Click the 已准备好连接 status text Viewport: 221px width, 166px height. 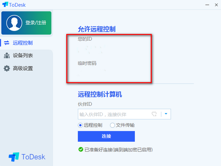(x=119, y=150)
